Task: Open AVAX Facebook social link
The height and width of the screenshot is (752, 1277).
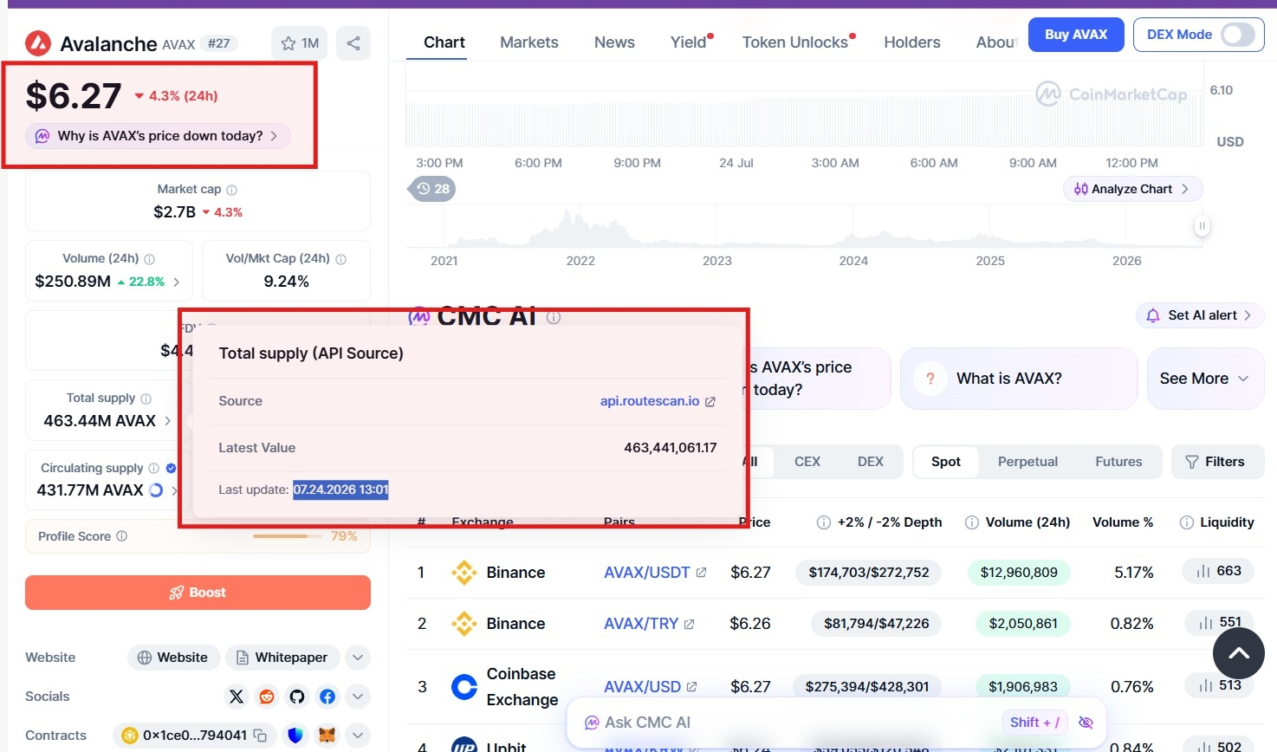Action: [x=327, y=697]
